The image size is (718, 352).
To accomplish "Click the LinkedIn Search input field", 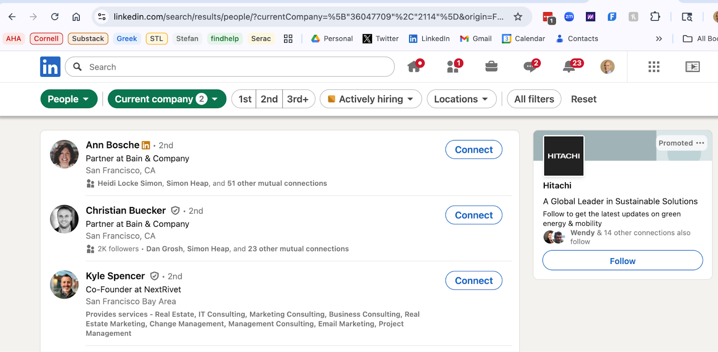I will [x=230, y=67].
